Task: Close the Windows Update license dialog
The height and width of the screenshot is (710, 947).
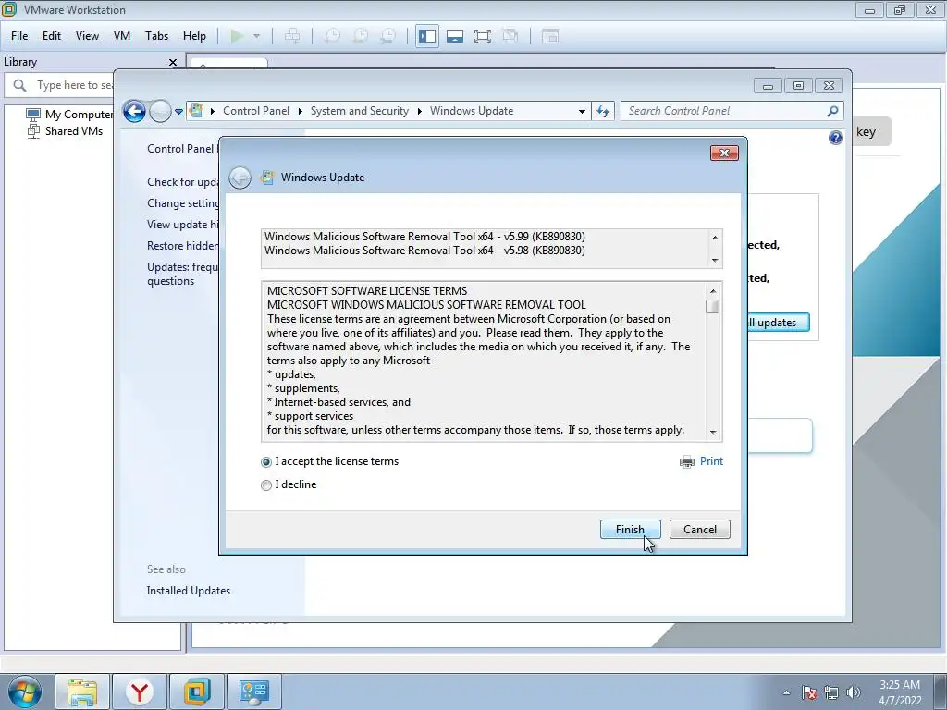Action: (x=724, y=153)
